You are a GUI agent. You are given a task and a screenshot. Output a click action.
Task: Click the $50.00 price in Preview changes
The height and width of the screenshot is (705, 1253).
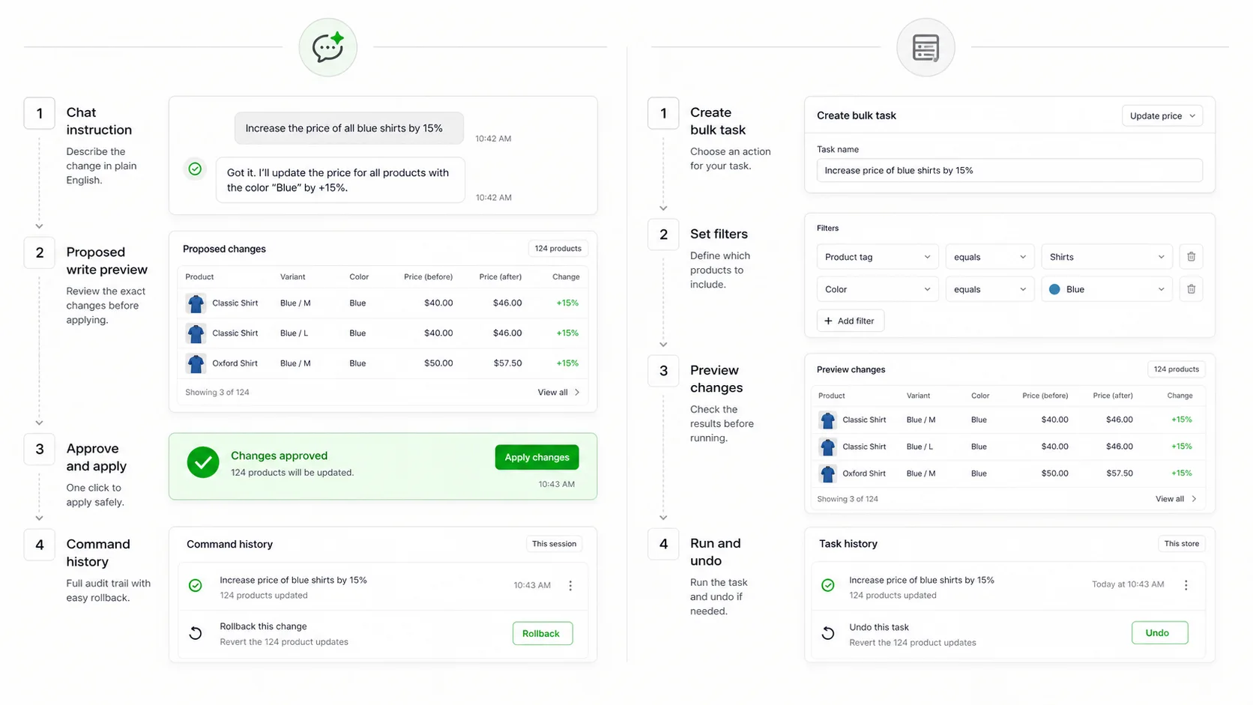click(x=1054, y=473)
